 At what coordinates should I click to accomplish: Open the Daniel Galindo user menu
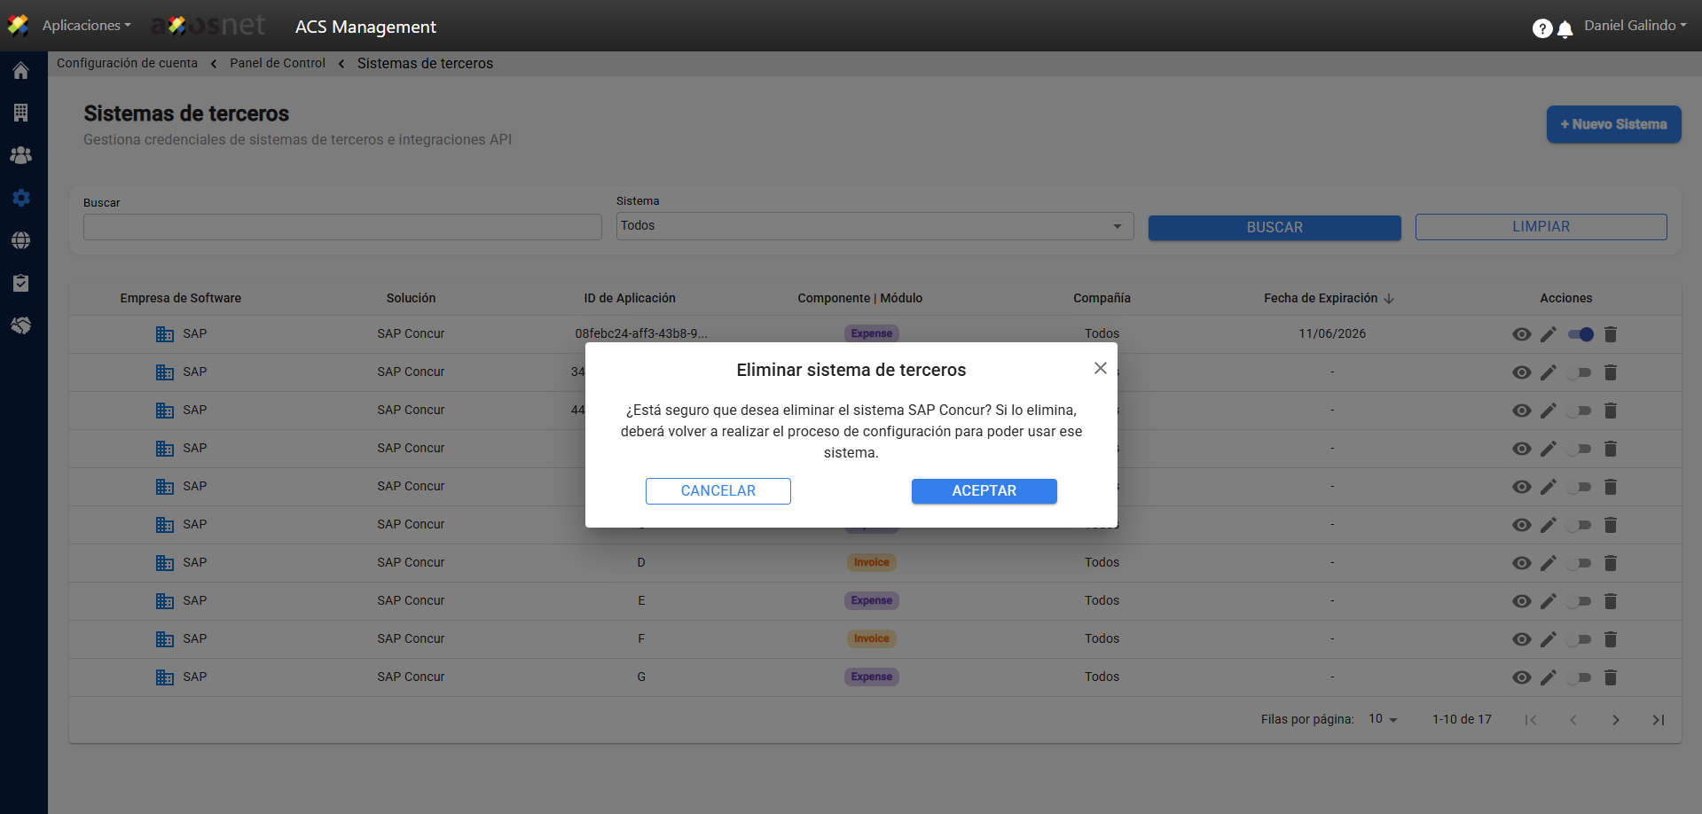[1635, 26]
